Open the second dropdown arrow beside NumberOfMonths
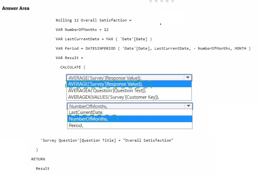Screen dimensions: 259x174 (x=188, y=106)
